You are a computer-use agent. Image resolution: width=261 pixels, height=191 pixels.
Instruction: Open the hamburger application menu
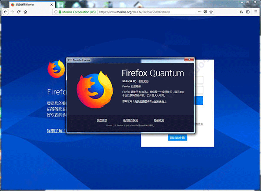pos(256,12)
